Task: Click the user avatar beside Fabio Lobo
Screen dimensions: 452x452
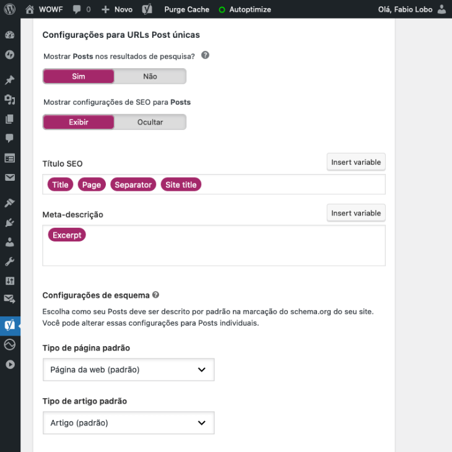Action: coord(441,9)
